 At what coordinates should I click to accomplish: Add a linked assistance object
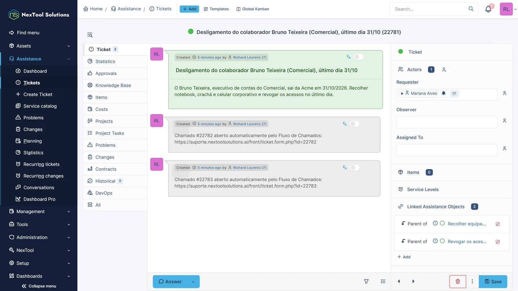404,257
